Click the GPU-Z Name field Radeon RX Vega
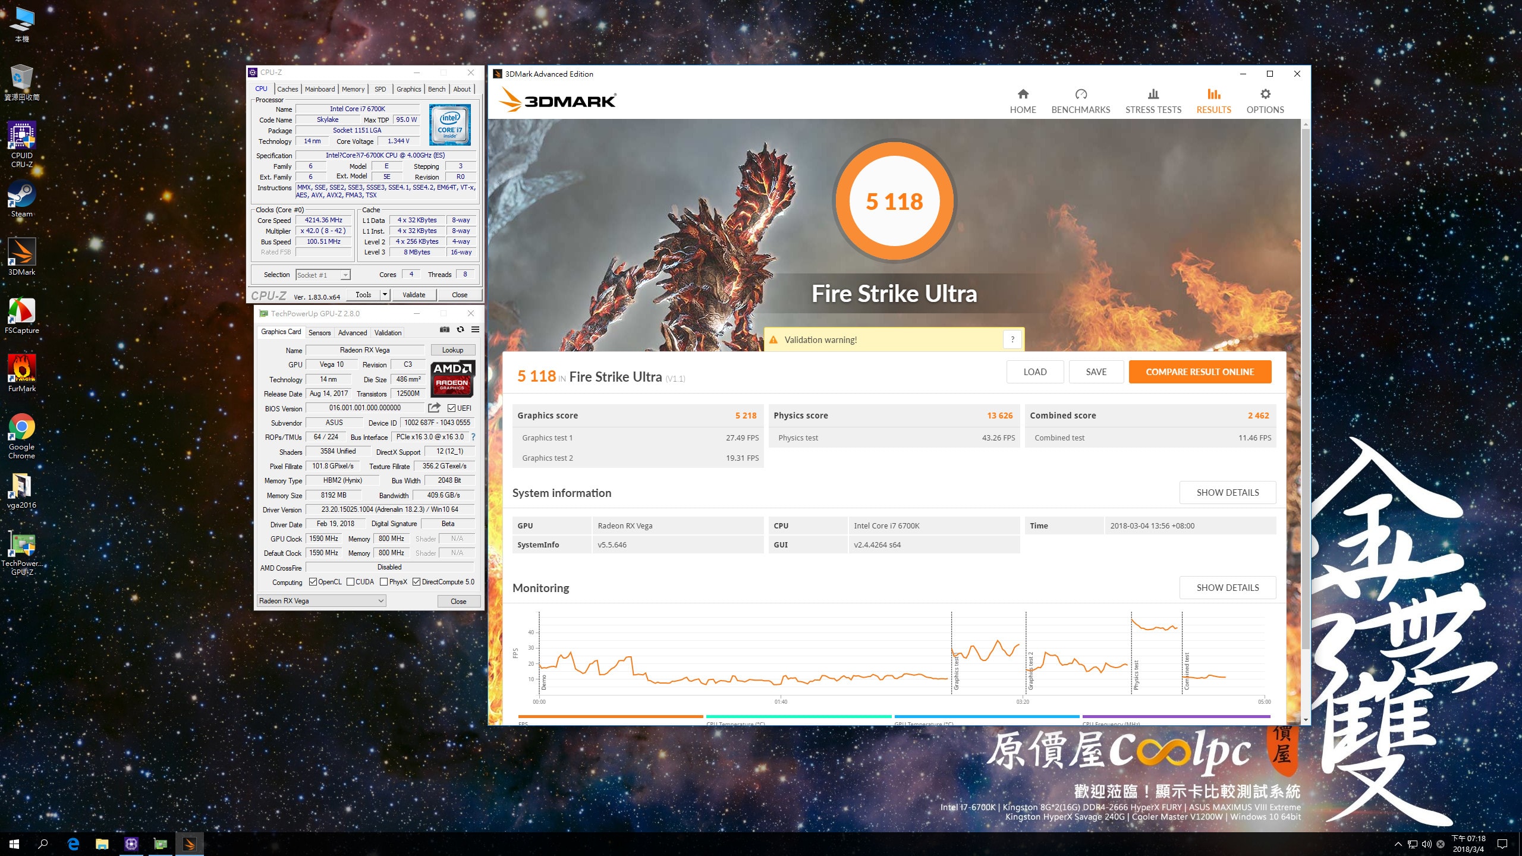Viewport: 1522px width, 856px height. [364, 350]
